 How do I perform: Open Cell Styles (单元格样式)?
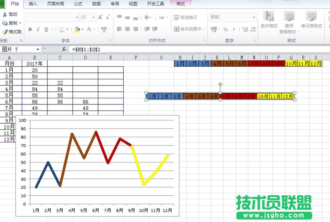(311, 22)
